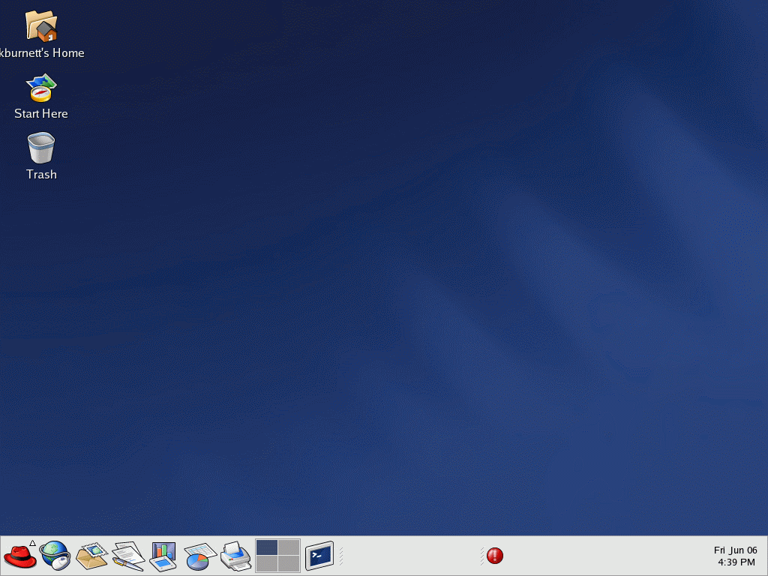Open the print manager printer icon
768x576 pixels.
pyautogui.click(x=236, y=556)
